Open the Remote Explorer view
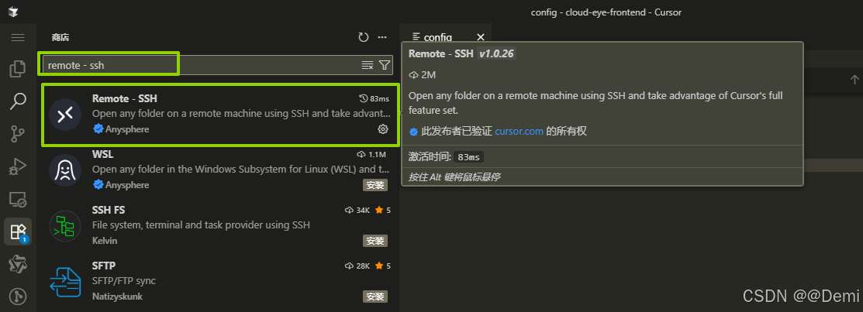The image size is (863, 312). click(17, 198)
